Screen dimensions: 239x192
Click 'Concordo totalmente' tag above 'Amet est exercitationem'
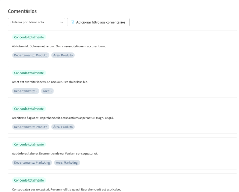pos(29,73)
